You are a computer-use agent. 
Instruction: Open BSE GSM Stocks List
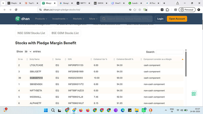pos(65,33)
